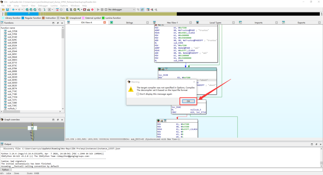Click the Save database floppy icon
323x175 pixels.
(8, 10)
